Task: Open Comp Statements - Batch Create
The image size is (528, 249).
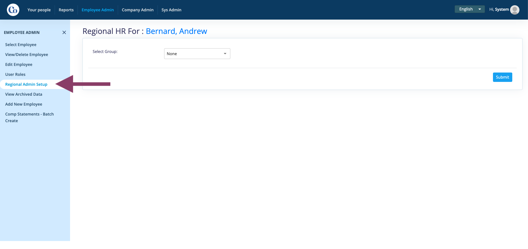Action: [x=30, y=117]
